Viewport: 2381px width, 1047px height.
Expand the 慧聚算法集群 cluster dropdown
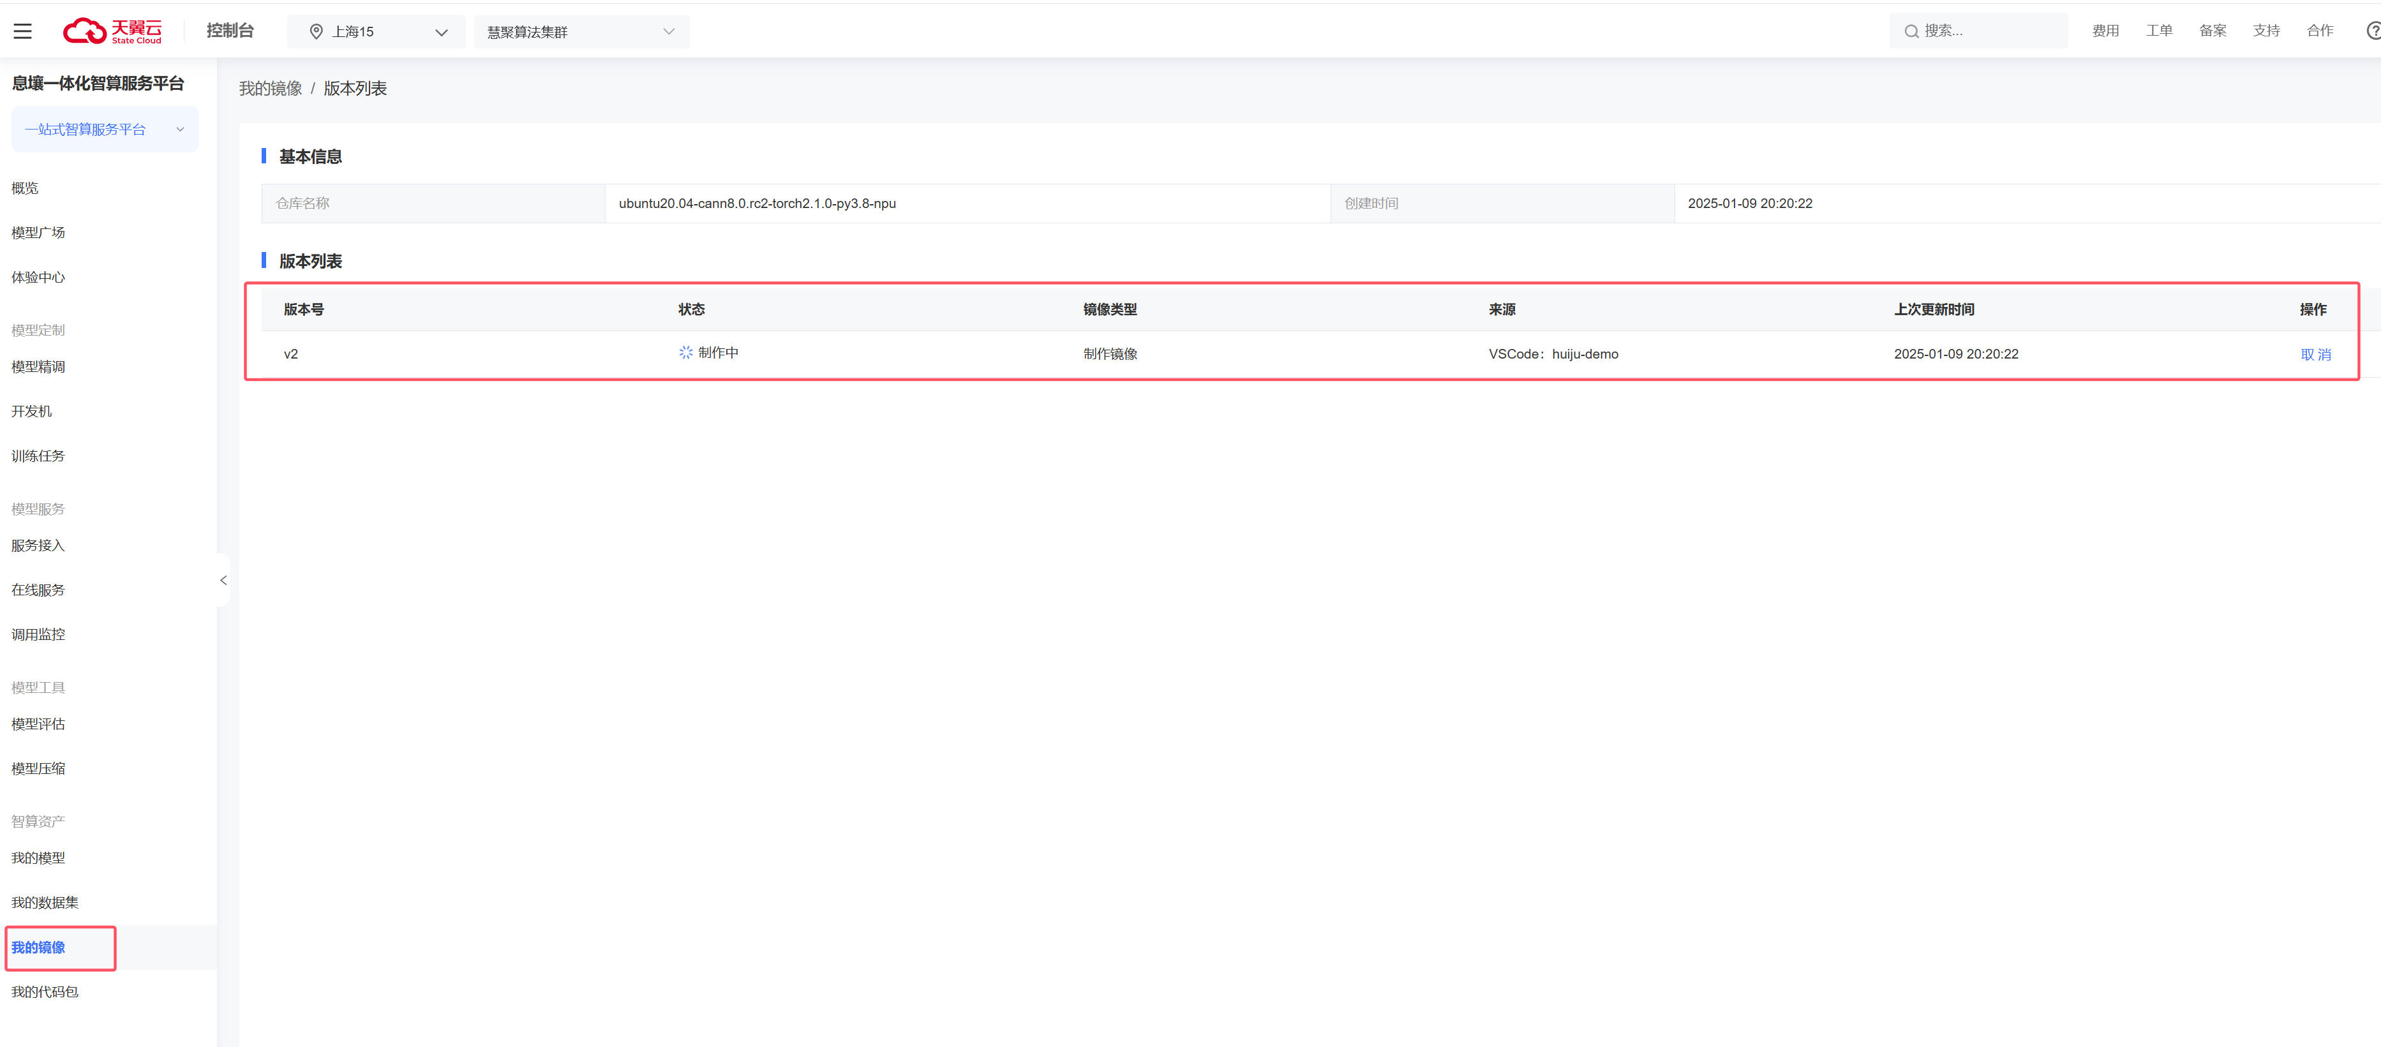[x=581, y=31]
